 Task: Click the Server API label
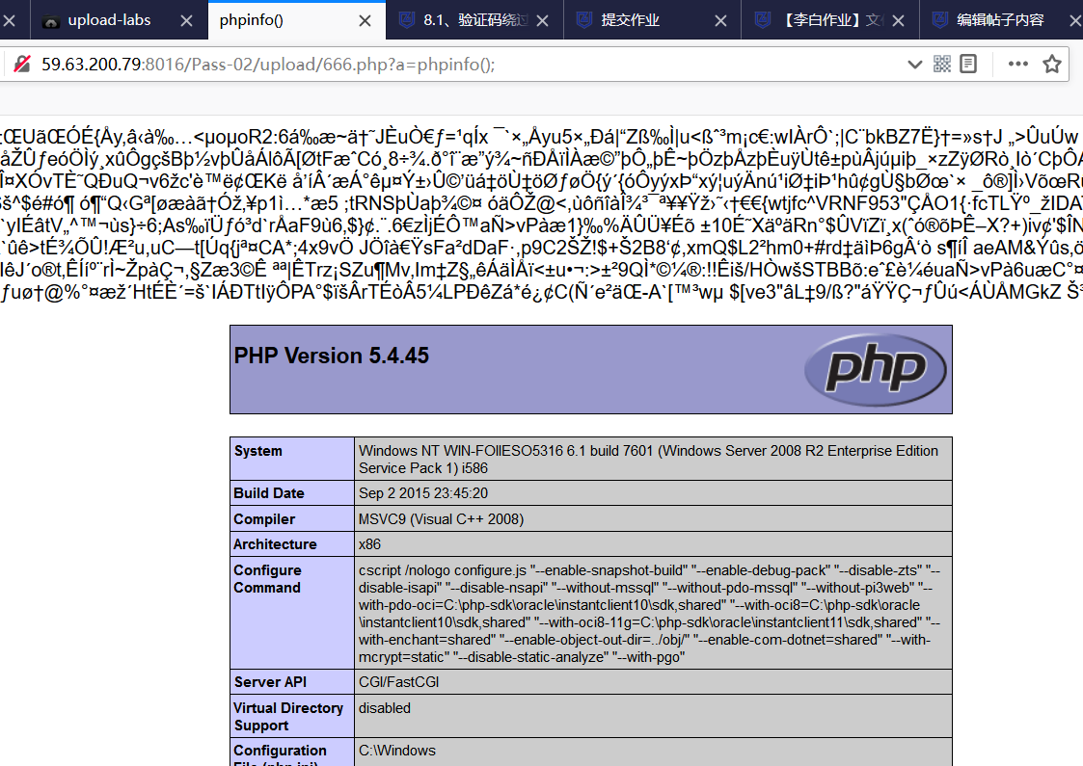[x=270, y=682]
